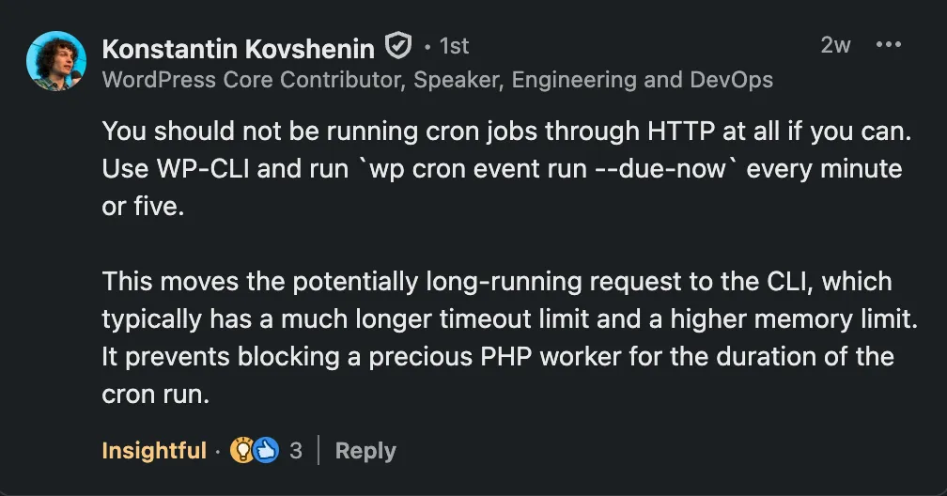View the list of 3 reactions
This screenshot has height=496, width=947.
point(296,451)
